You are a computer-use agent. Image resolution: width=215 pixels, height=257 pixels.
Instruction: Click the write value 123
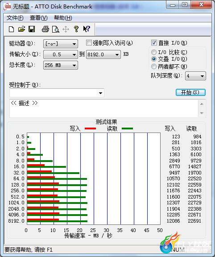pyautogui.click(x=176, y=137)
